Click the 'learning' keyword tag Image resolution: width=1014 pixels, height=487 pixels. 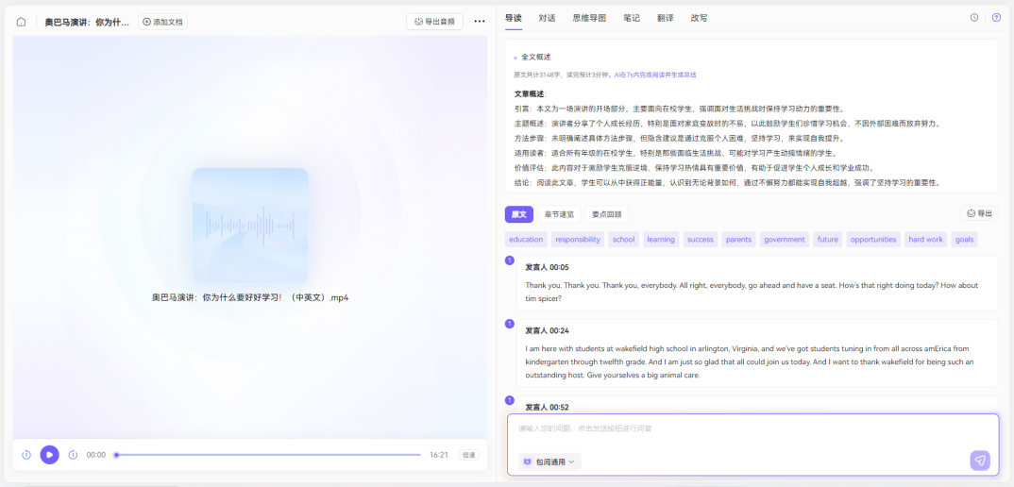click(661, 240)
